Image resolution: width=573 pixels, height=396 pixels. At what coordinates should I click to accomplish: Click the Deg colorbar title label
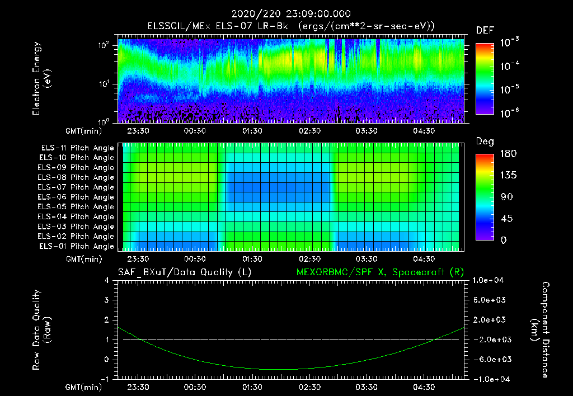tap(485, 142)
